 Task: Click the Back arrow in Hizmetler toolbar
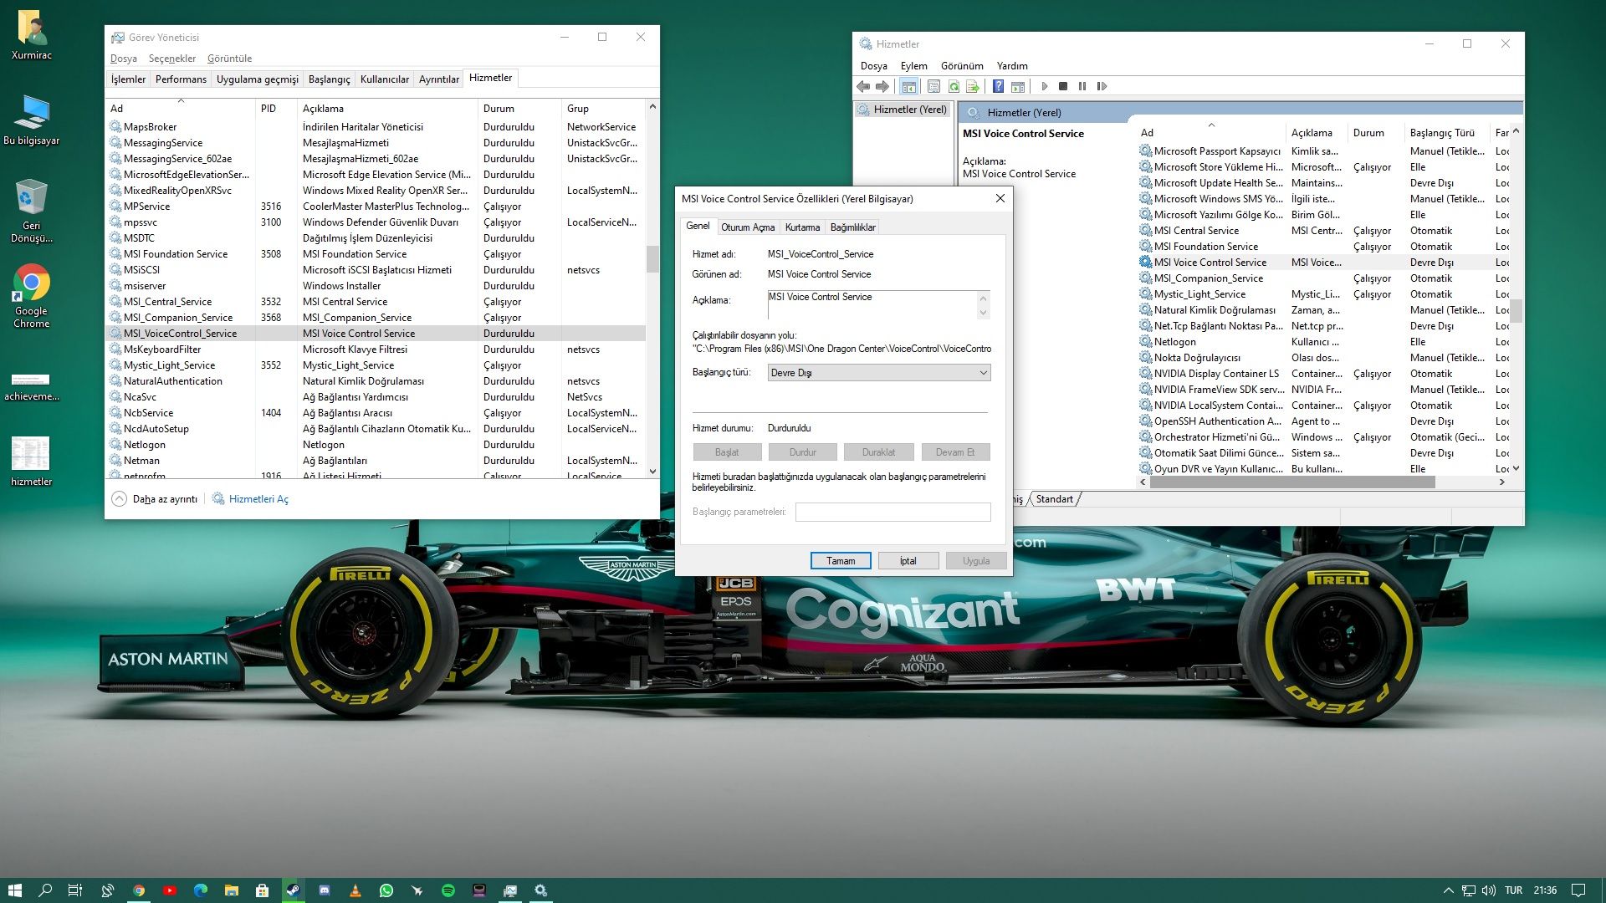click(x=863, y=86)
